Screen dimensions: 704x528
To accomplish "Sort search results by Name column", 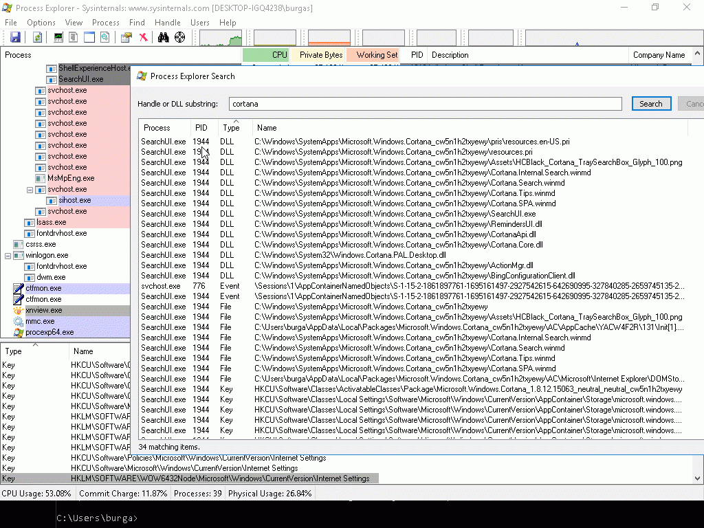I will [x=470, y=127].
